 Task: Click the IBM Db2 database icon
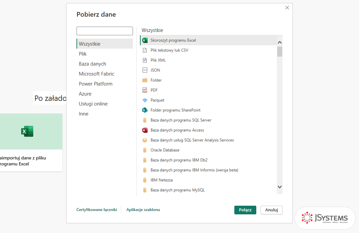145,160
